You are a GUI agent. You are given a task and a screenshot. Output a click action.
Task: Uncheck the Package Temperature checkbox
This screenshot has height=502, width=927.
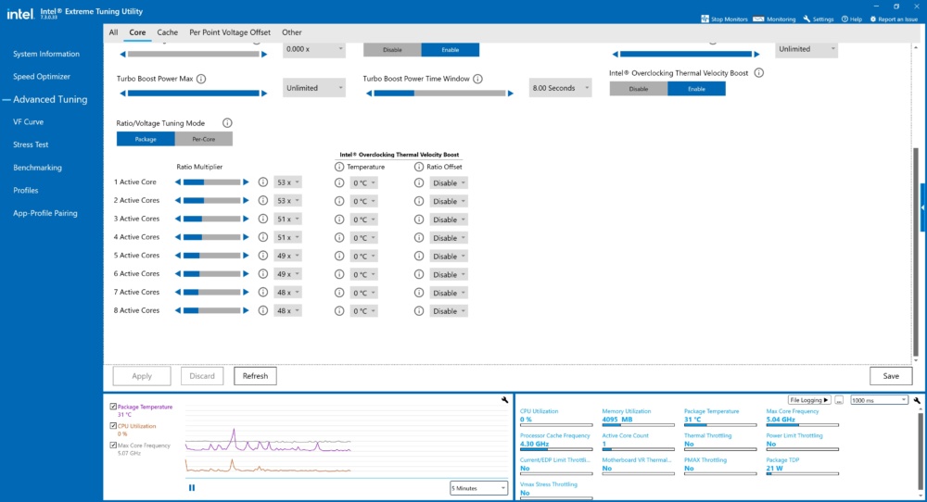pos(113,407)
